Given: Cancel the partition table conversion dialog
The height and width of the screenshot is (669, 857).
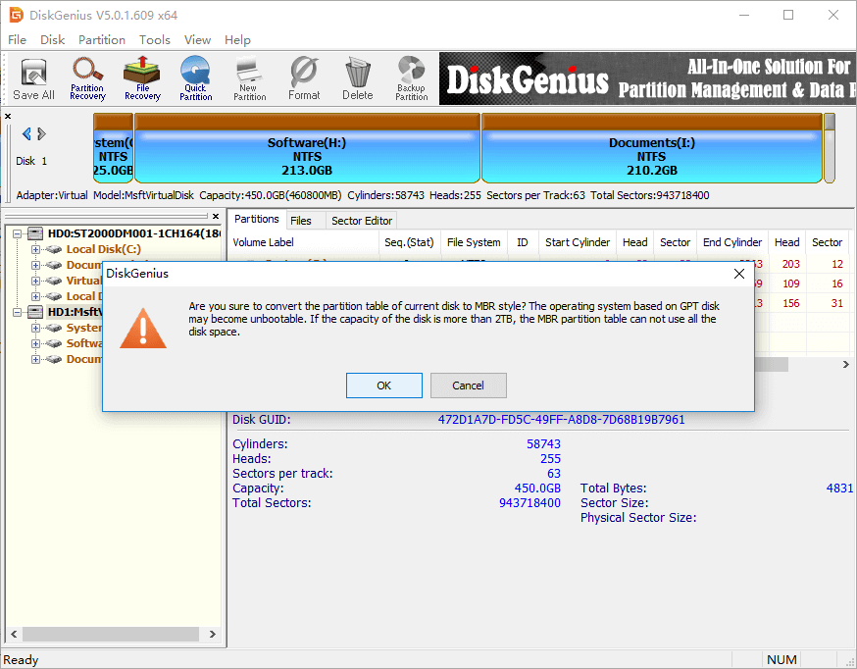Looking at the screenshot, I should click(x=468, y=386).
